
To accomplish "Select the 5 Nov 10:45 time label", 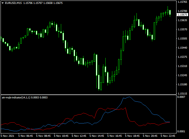I will [x=61, y=136].
